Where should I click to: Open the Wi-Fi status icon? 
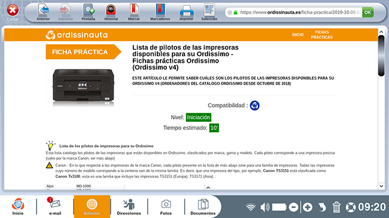pos(251,207)
